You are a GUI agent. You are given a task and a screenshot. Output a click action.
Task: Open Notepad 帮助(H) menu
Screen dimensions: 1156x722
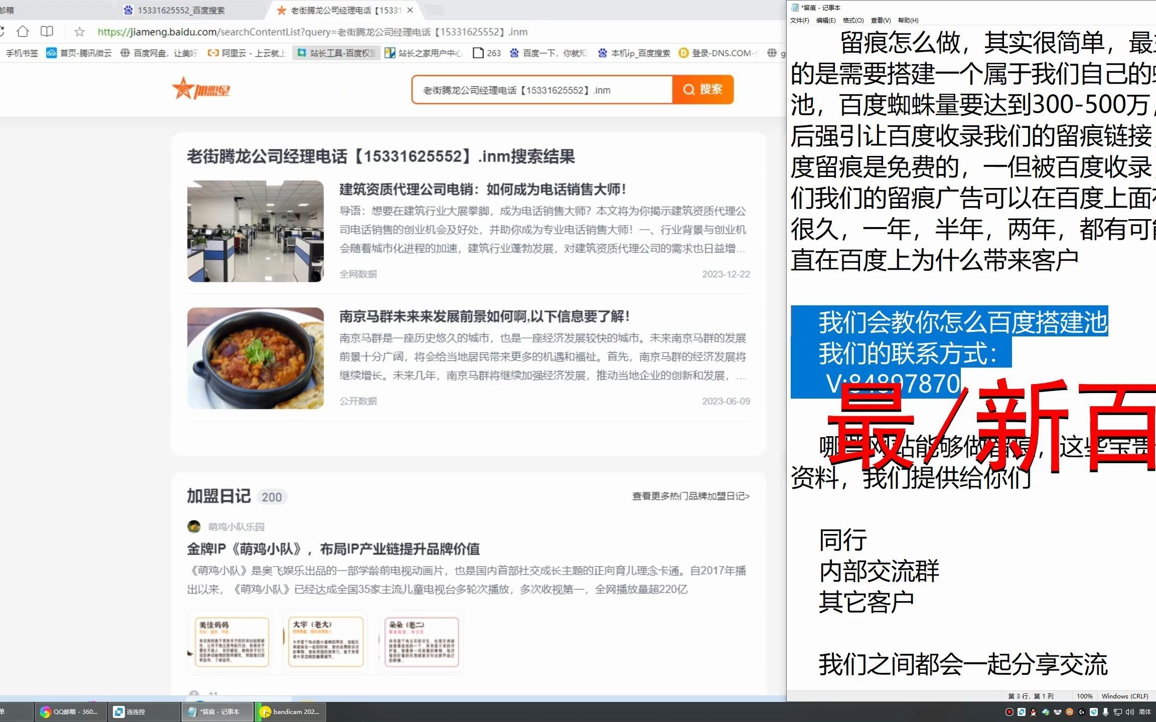pos(908,21)
